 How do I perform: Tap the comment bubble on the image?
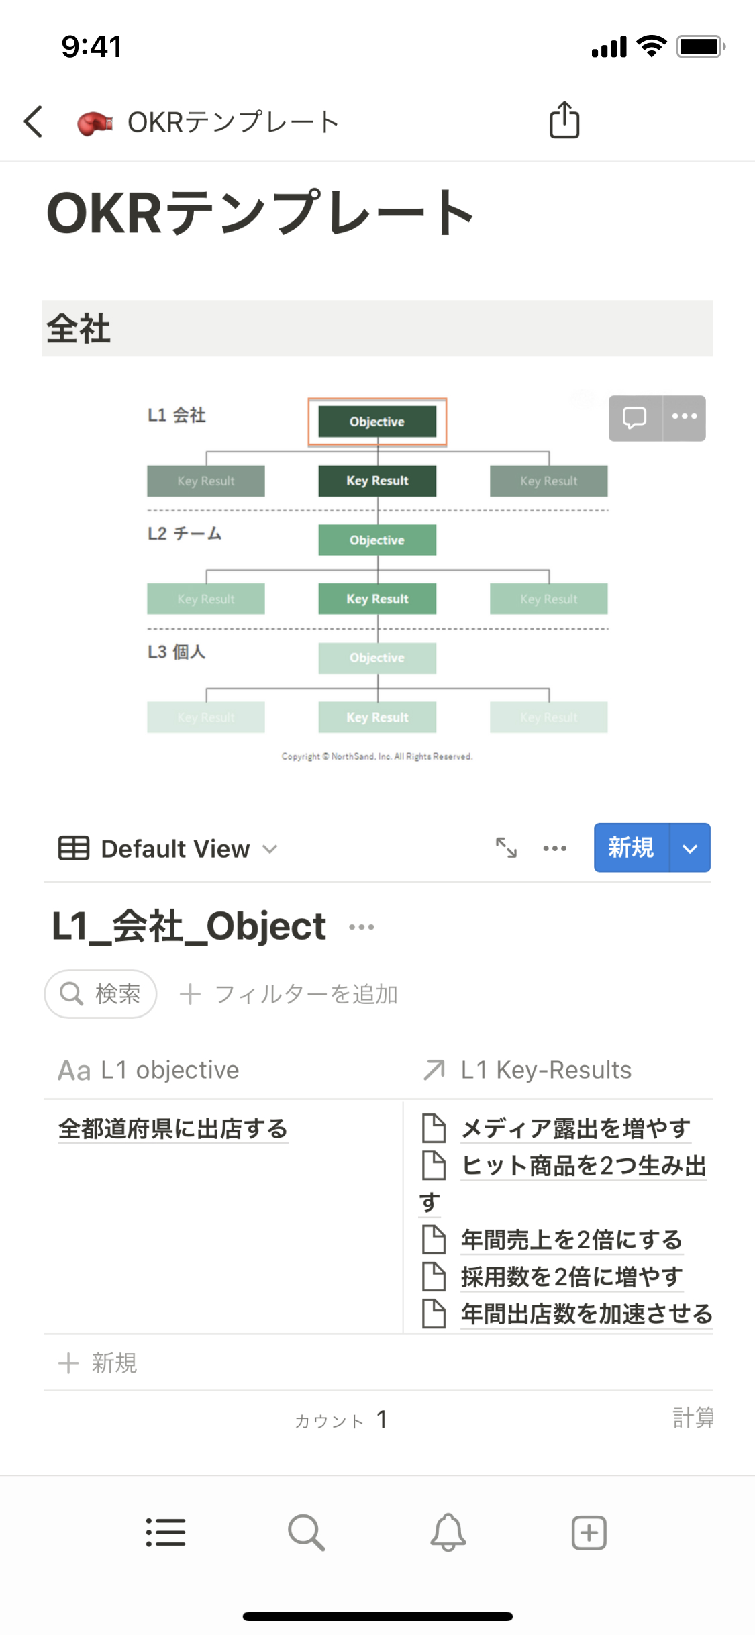635,417
